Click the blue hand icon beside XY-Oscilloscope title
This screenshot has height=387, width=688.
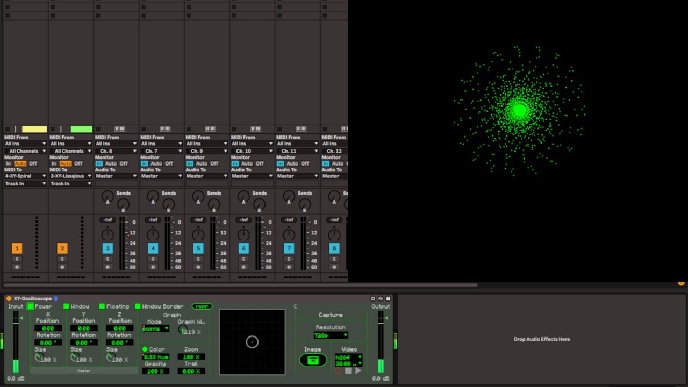55,298
